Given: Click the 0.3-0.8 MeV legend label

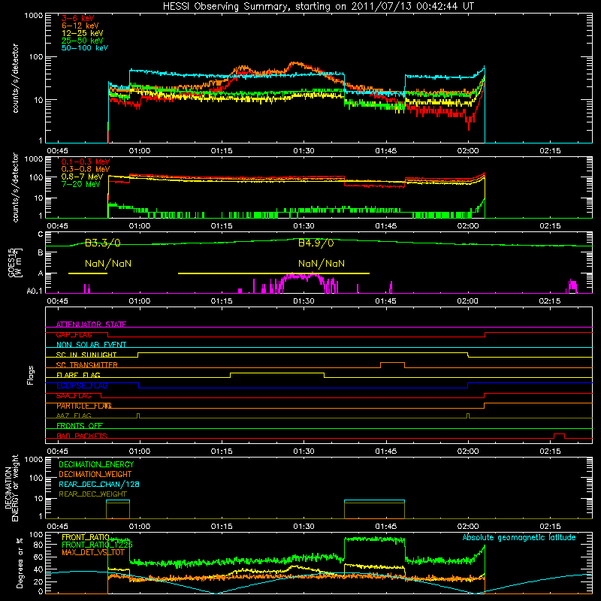Looking at the screenshot, I should coord(86,169).
